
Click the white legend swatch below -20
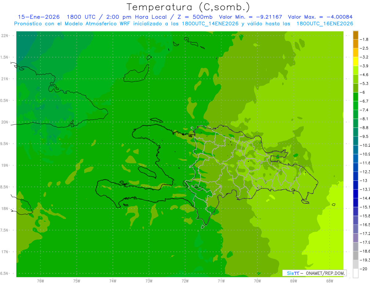[356, 273]
